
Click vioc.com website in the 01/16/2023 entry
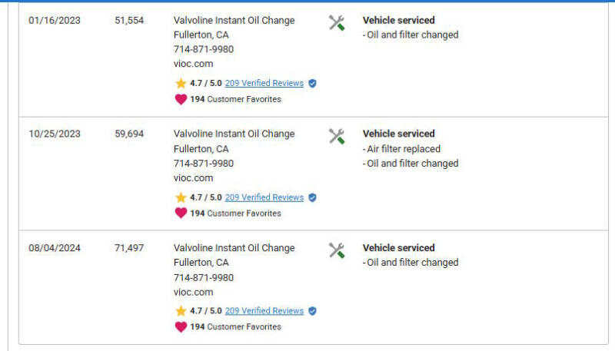[x=193, y=64]
